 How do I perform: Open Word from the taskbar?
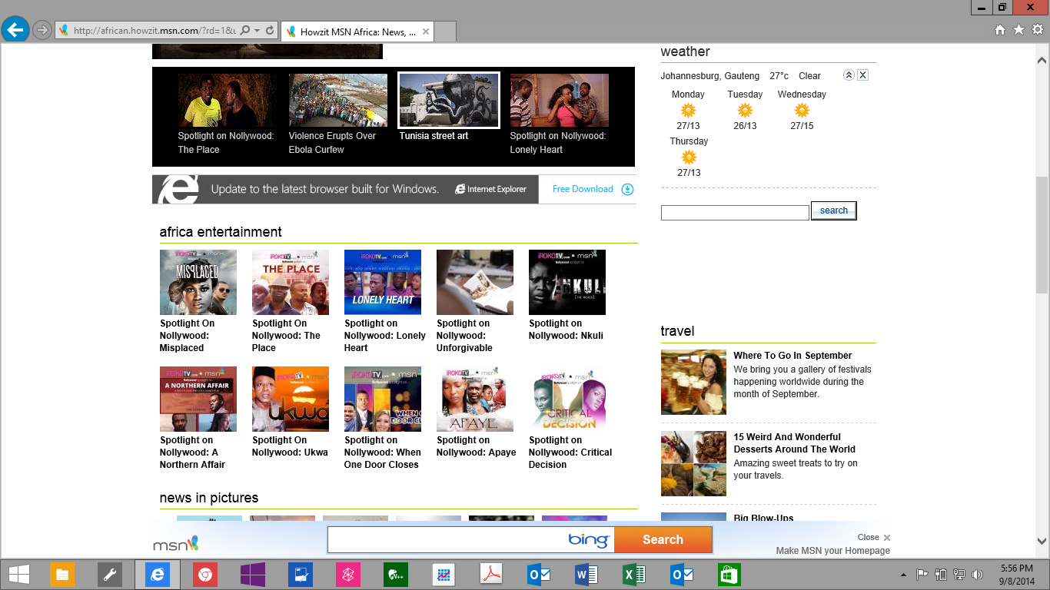(x=586, y=575)
